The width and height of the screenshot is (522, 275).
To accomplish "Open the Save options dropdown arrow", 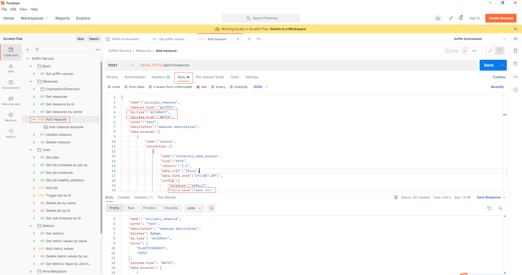I will [465, 51].
